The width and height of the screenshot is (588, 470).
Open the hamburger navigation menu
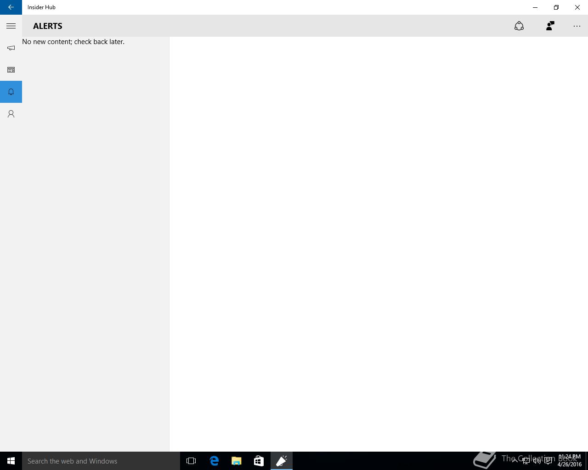click(x=11, y=26)
